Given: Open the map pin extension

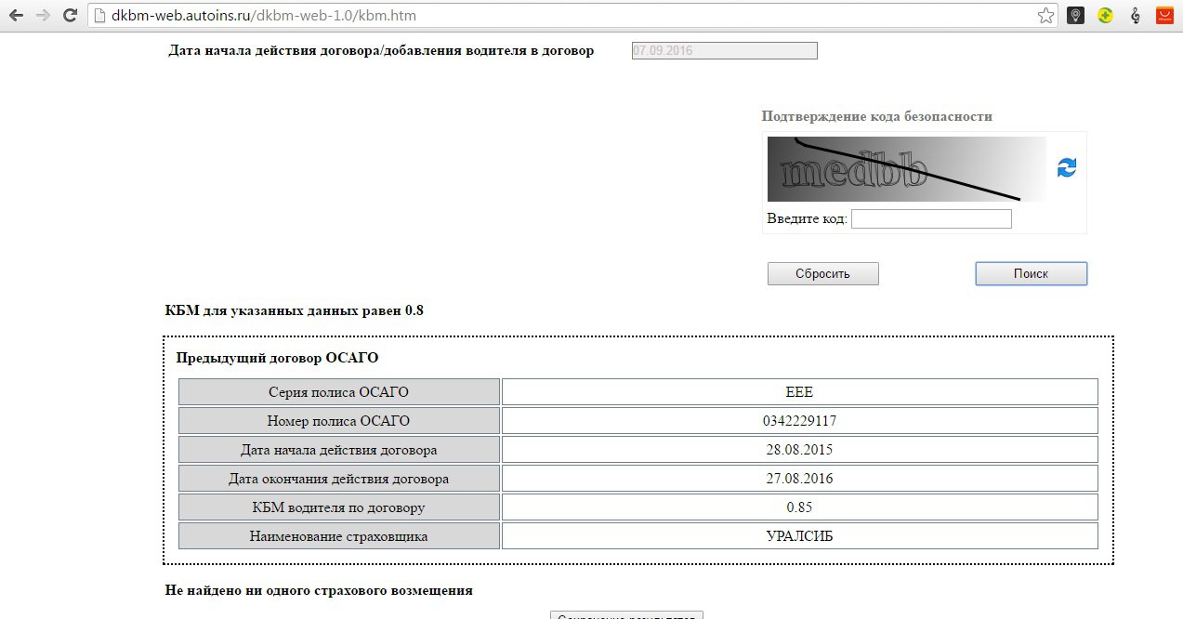Looking at the screenshot, I should [x=1075, y=15].
